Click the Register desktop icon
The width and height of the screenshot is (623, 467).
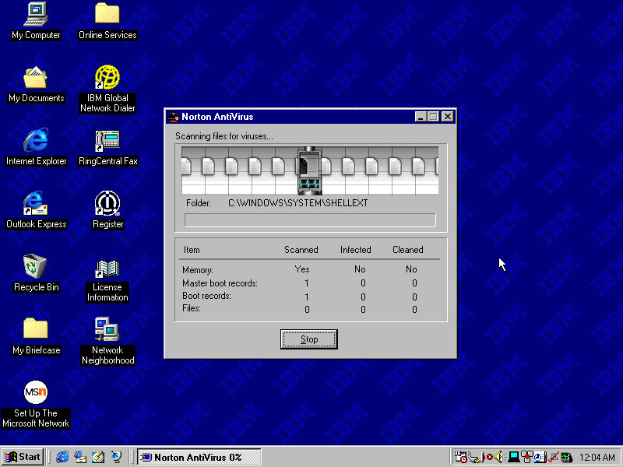pos(107,204)
